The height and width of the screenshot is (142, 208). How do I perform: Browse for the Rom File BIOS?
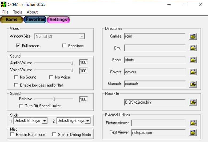click(193, 102)
